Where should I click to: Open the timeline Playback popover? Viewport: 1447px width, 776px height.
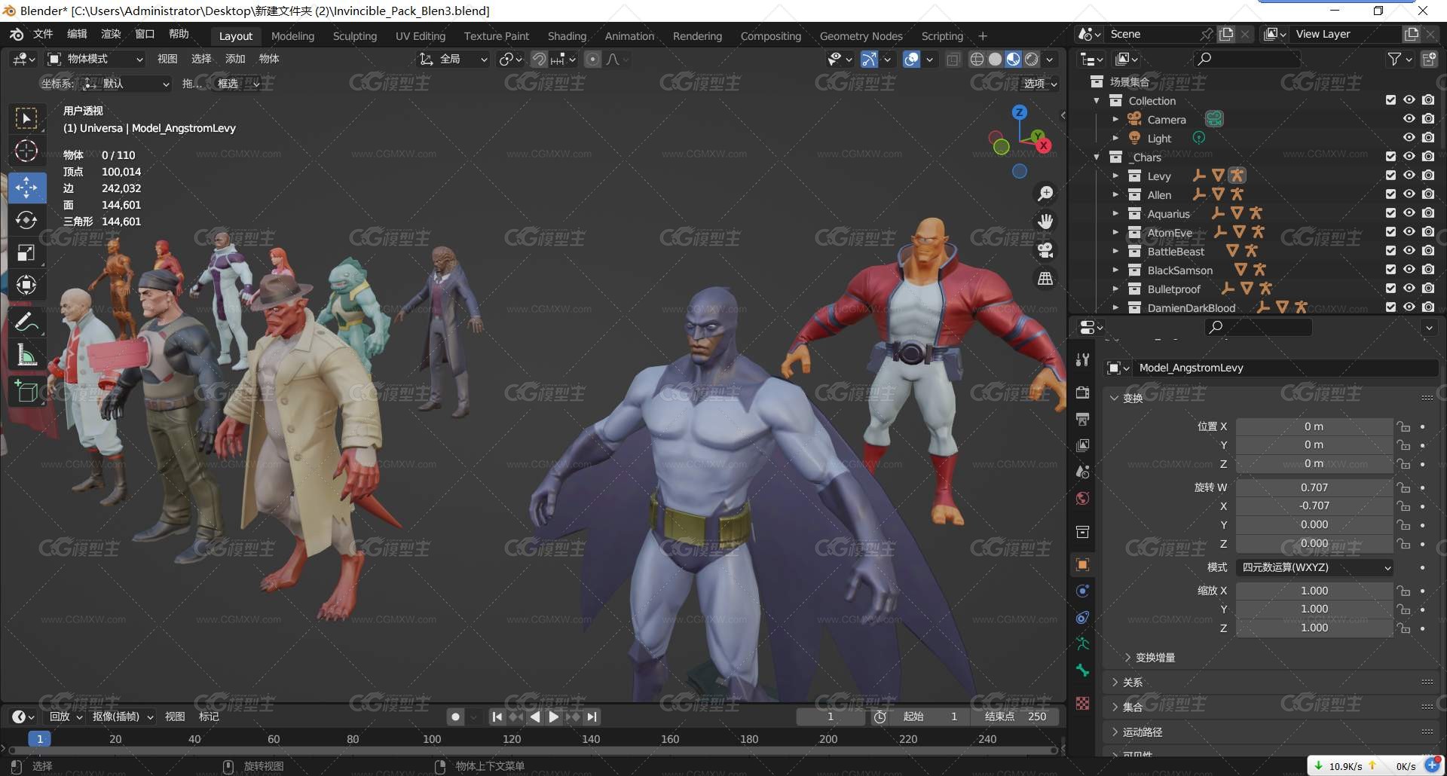click(x=65, y=716)
